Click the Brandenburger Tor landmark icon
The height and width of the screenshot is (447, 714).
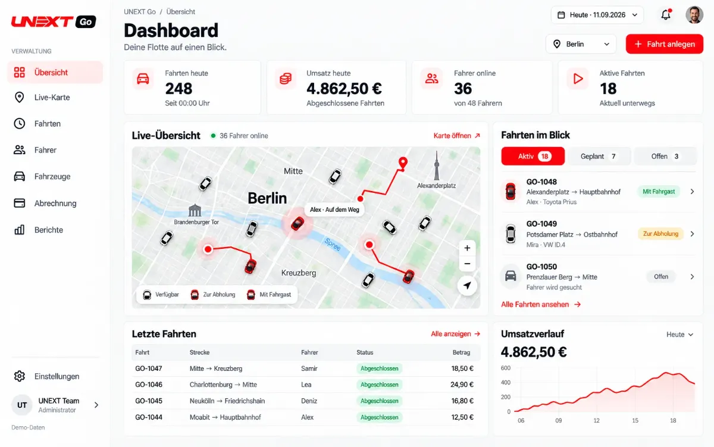[195, 211]
